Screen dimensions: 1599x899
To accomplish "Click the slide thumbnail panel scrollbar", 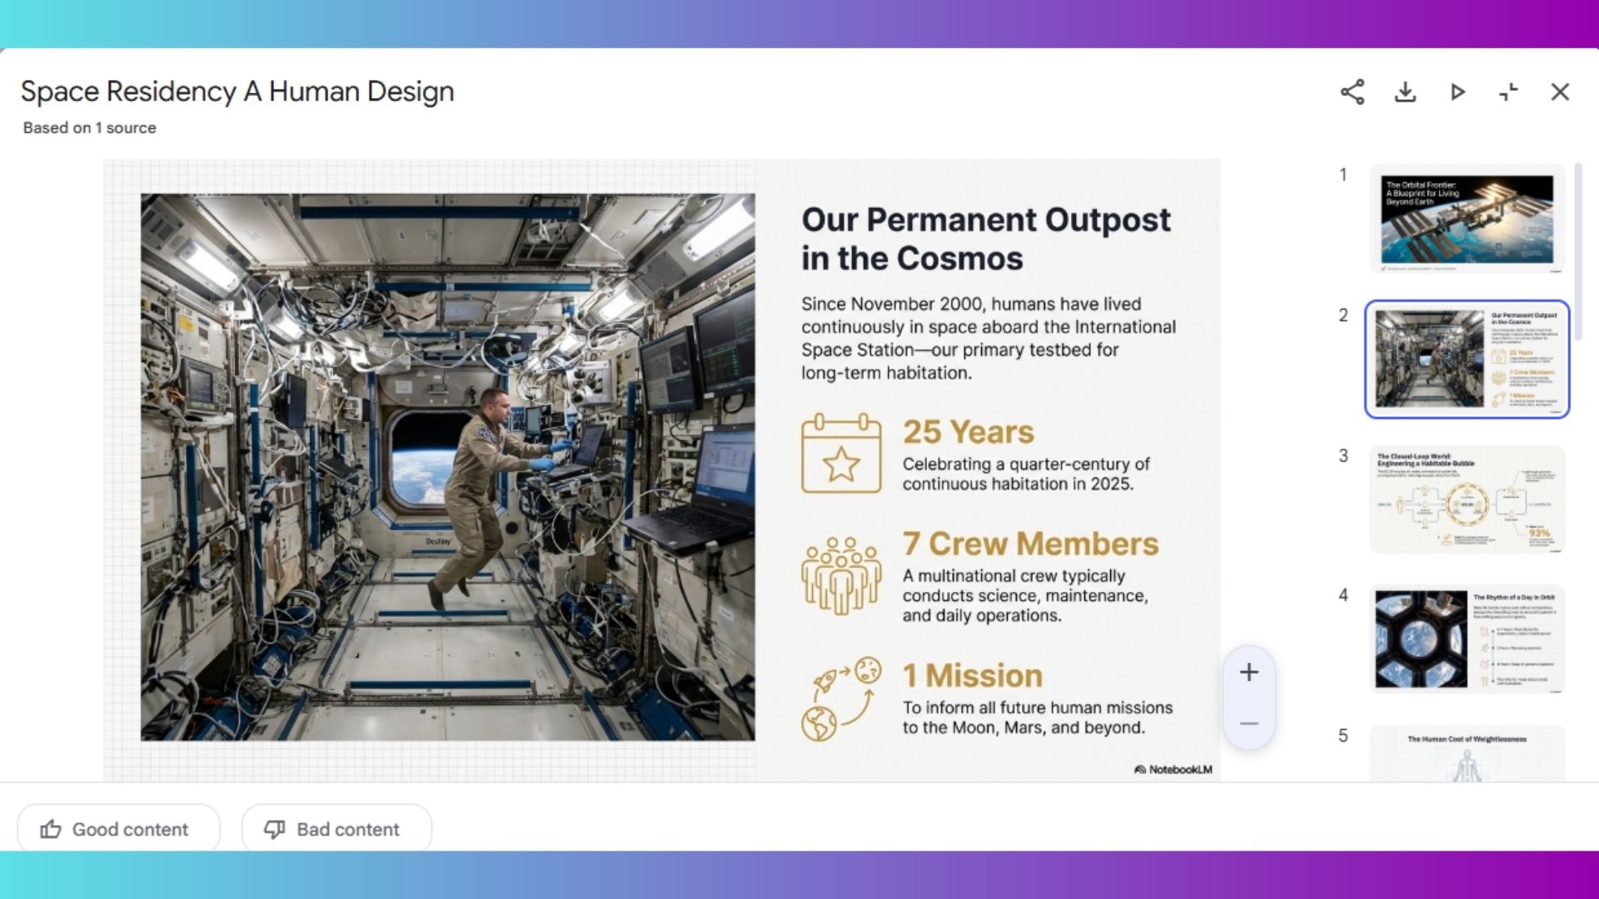I will click(1578, 250).
